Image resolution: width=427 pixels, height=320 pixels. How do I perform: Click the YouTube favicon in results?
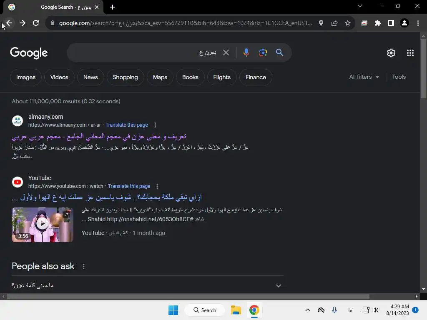coord(18,182)
